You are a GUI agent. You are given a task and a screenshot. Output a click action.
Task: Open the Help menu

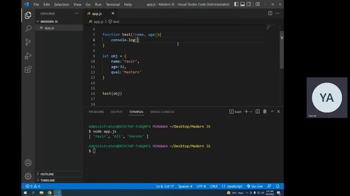coord(128,4)
